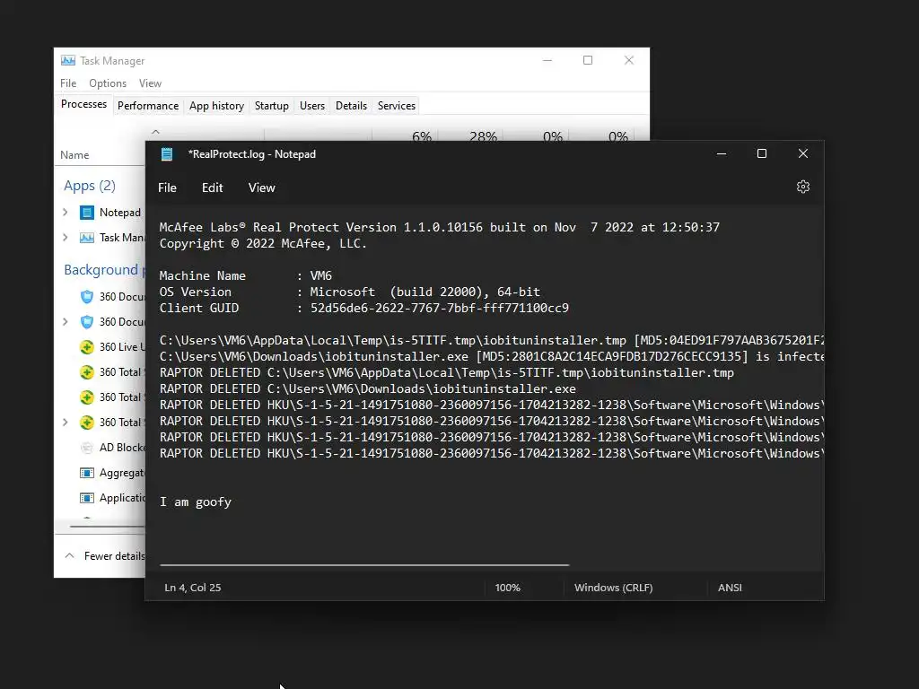
Task: Click the Client GUID value line
Action: click(x=440, y=309)
